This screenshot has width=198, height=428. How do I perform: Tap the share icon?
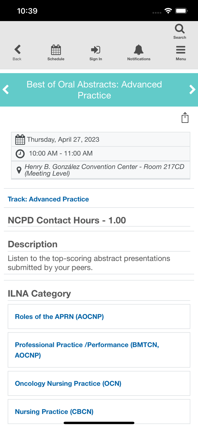(185, 118)
